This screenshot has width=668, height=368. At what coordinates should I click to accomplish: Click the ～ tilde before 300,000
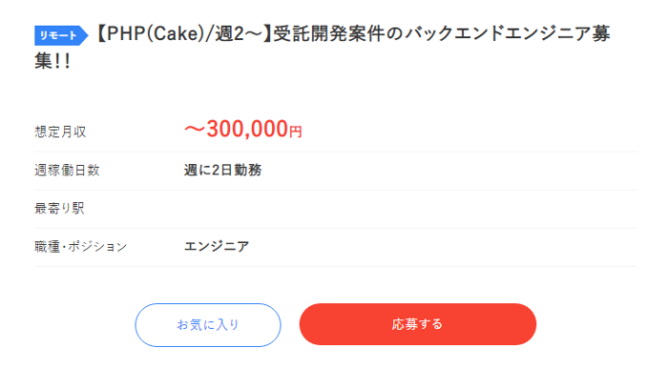[x=195, y=130]
